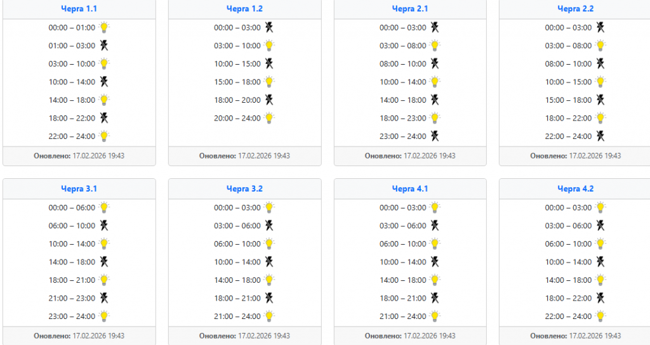Click the lightbulb icon for Черга 2.1 18:00 – 23:00

coord(435,118)
